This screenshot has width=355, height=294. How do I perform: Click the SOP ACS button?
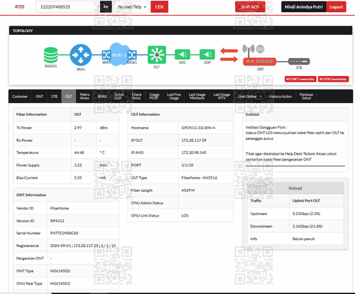tap(250, 7)
